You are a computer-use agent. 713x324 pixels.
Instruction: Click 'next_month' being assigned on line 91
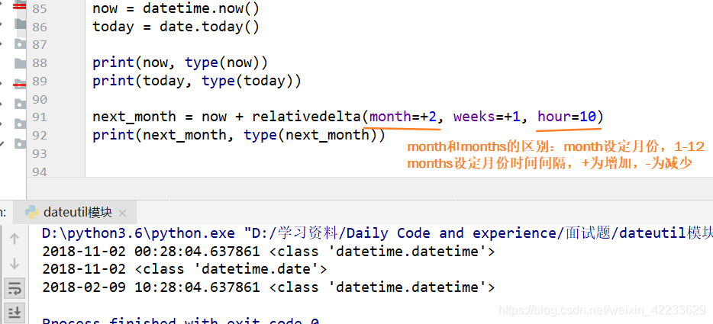click(134, 117)
